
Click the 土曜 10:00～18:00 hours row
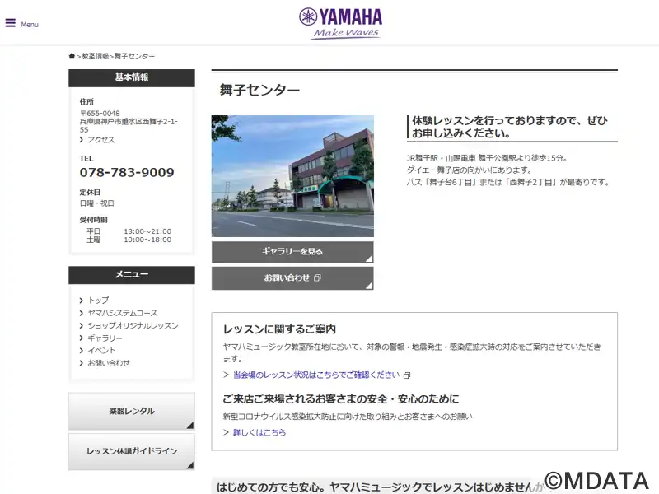coord(129,240)
